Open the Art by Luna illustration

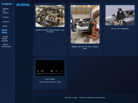[x=120, y=15]
